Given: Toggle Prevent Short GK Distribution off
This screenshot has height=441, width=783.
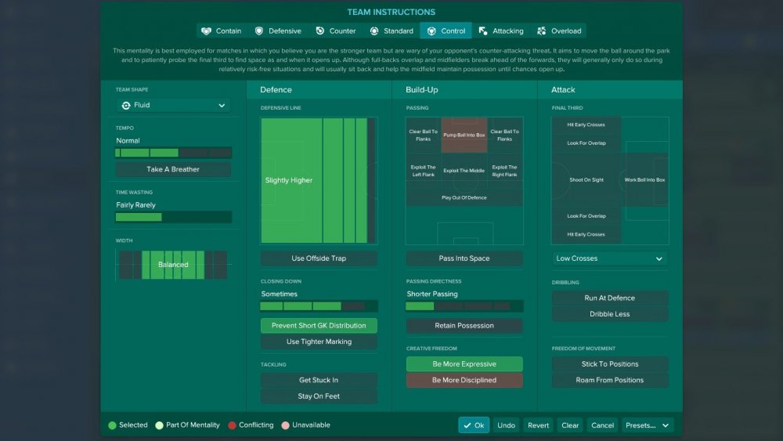Looking at the screenshot, I should click(319, 326).
